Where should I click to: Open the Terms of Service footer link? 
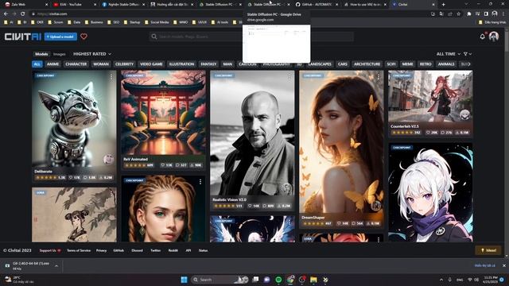(79, 251)
